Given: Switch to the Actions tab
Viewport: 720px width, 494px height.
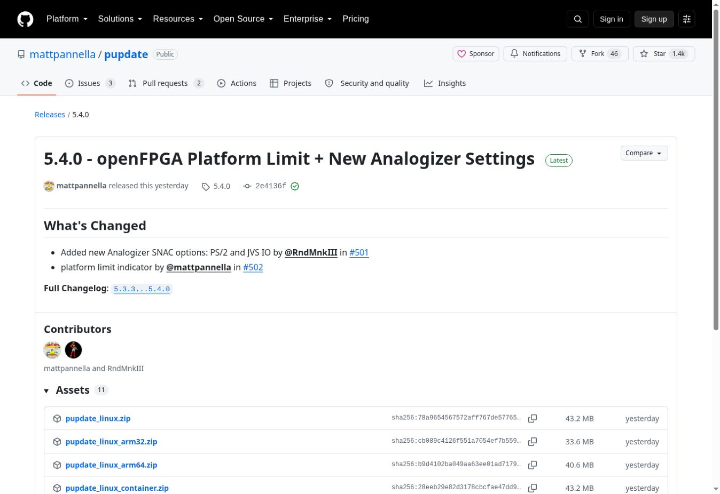Looking at the screenshot, I should [x=237, y=84].
